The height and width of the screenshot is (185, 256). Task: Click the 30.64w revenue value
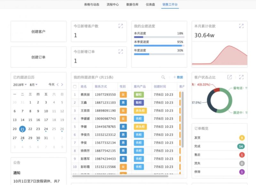pos(204,35)
